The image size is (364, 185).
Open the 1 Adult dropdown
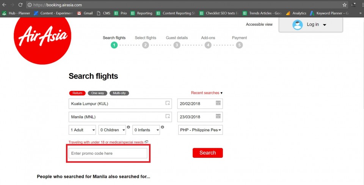82,130
